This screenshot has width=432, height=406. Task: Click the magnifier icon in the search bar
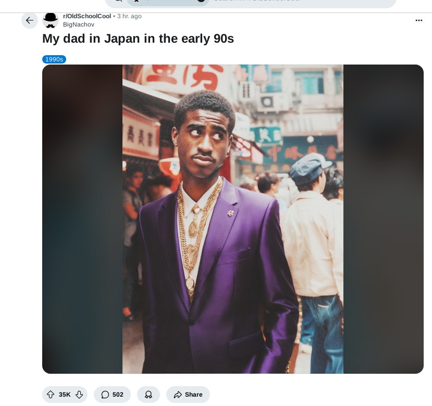pyautogui.click(x=119, y=1)
